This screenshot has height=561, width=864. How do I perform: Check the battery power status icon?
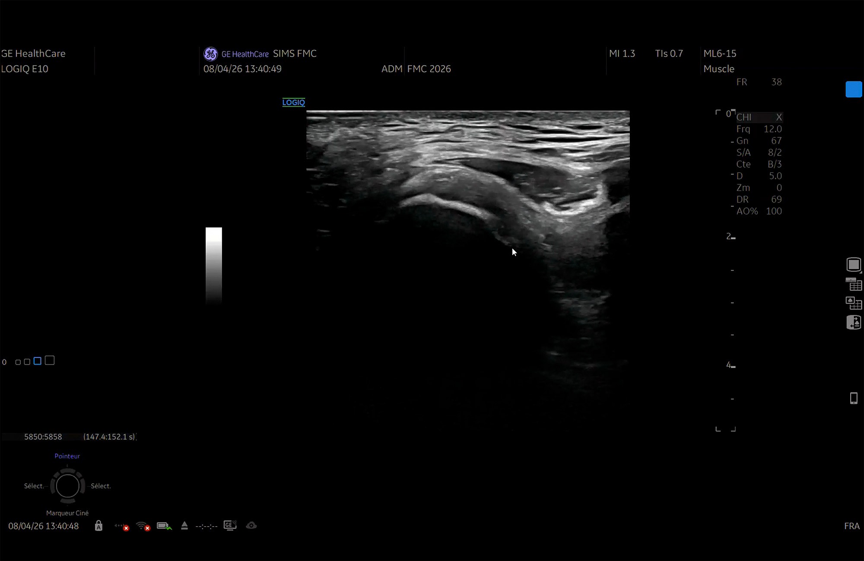tap(164, 526)
